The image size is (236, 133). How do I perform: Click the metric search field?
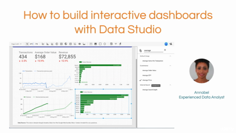coord(153,51)
